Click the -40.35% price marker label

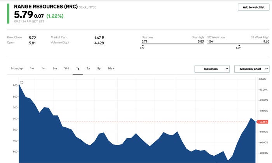pos(263,122)
